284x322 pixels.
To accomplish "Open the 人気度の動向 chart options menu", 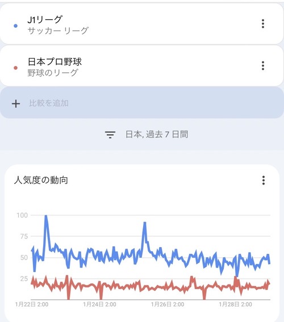I will click(x=264, y=180).
